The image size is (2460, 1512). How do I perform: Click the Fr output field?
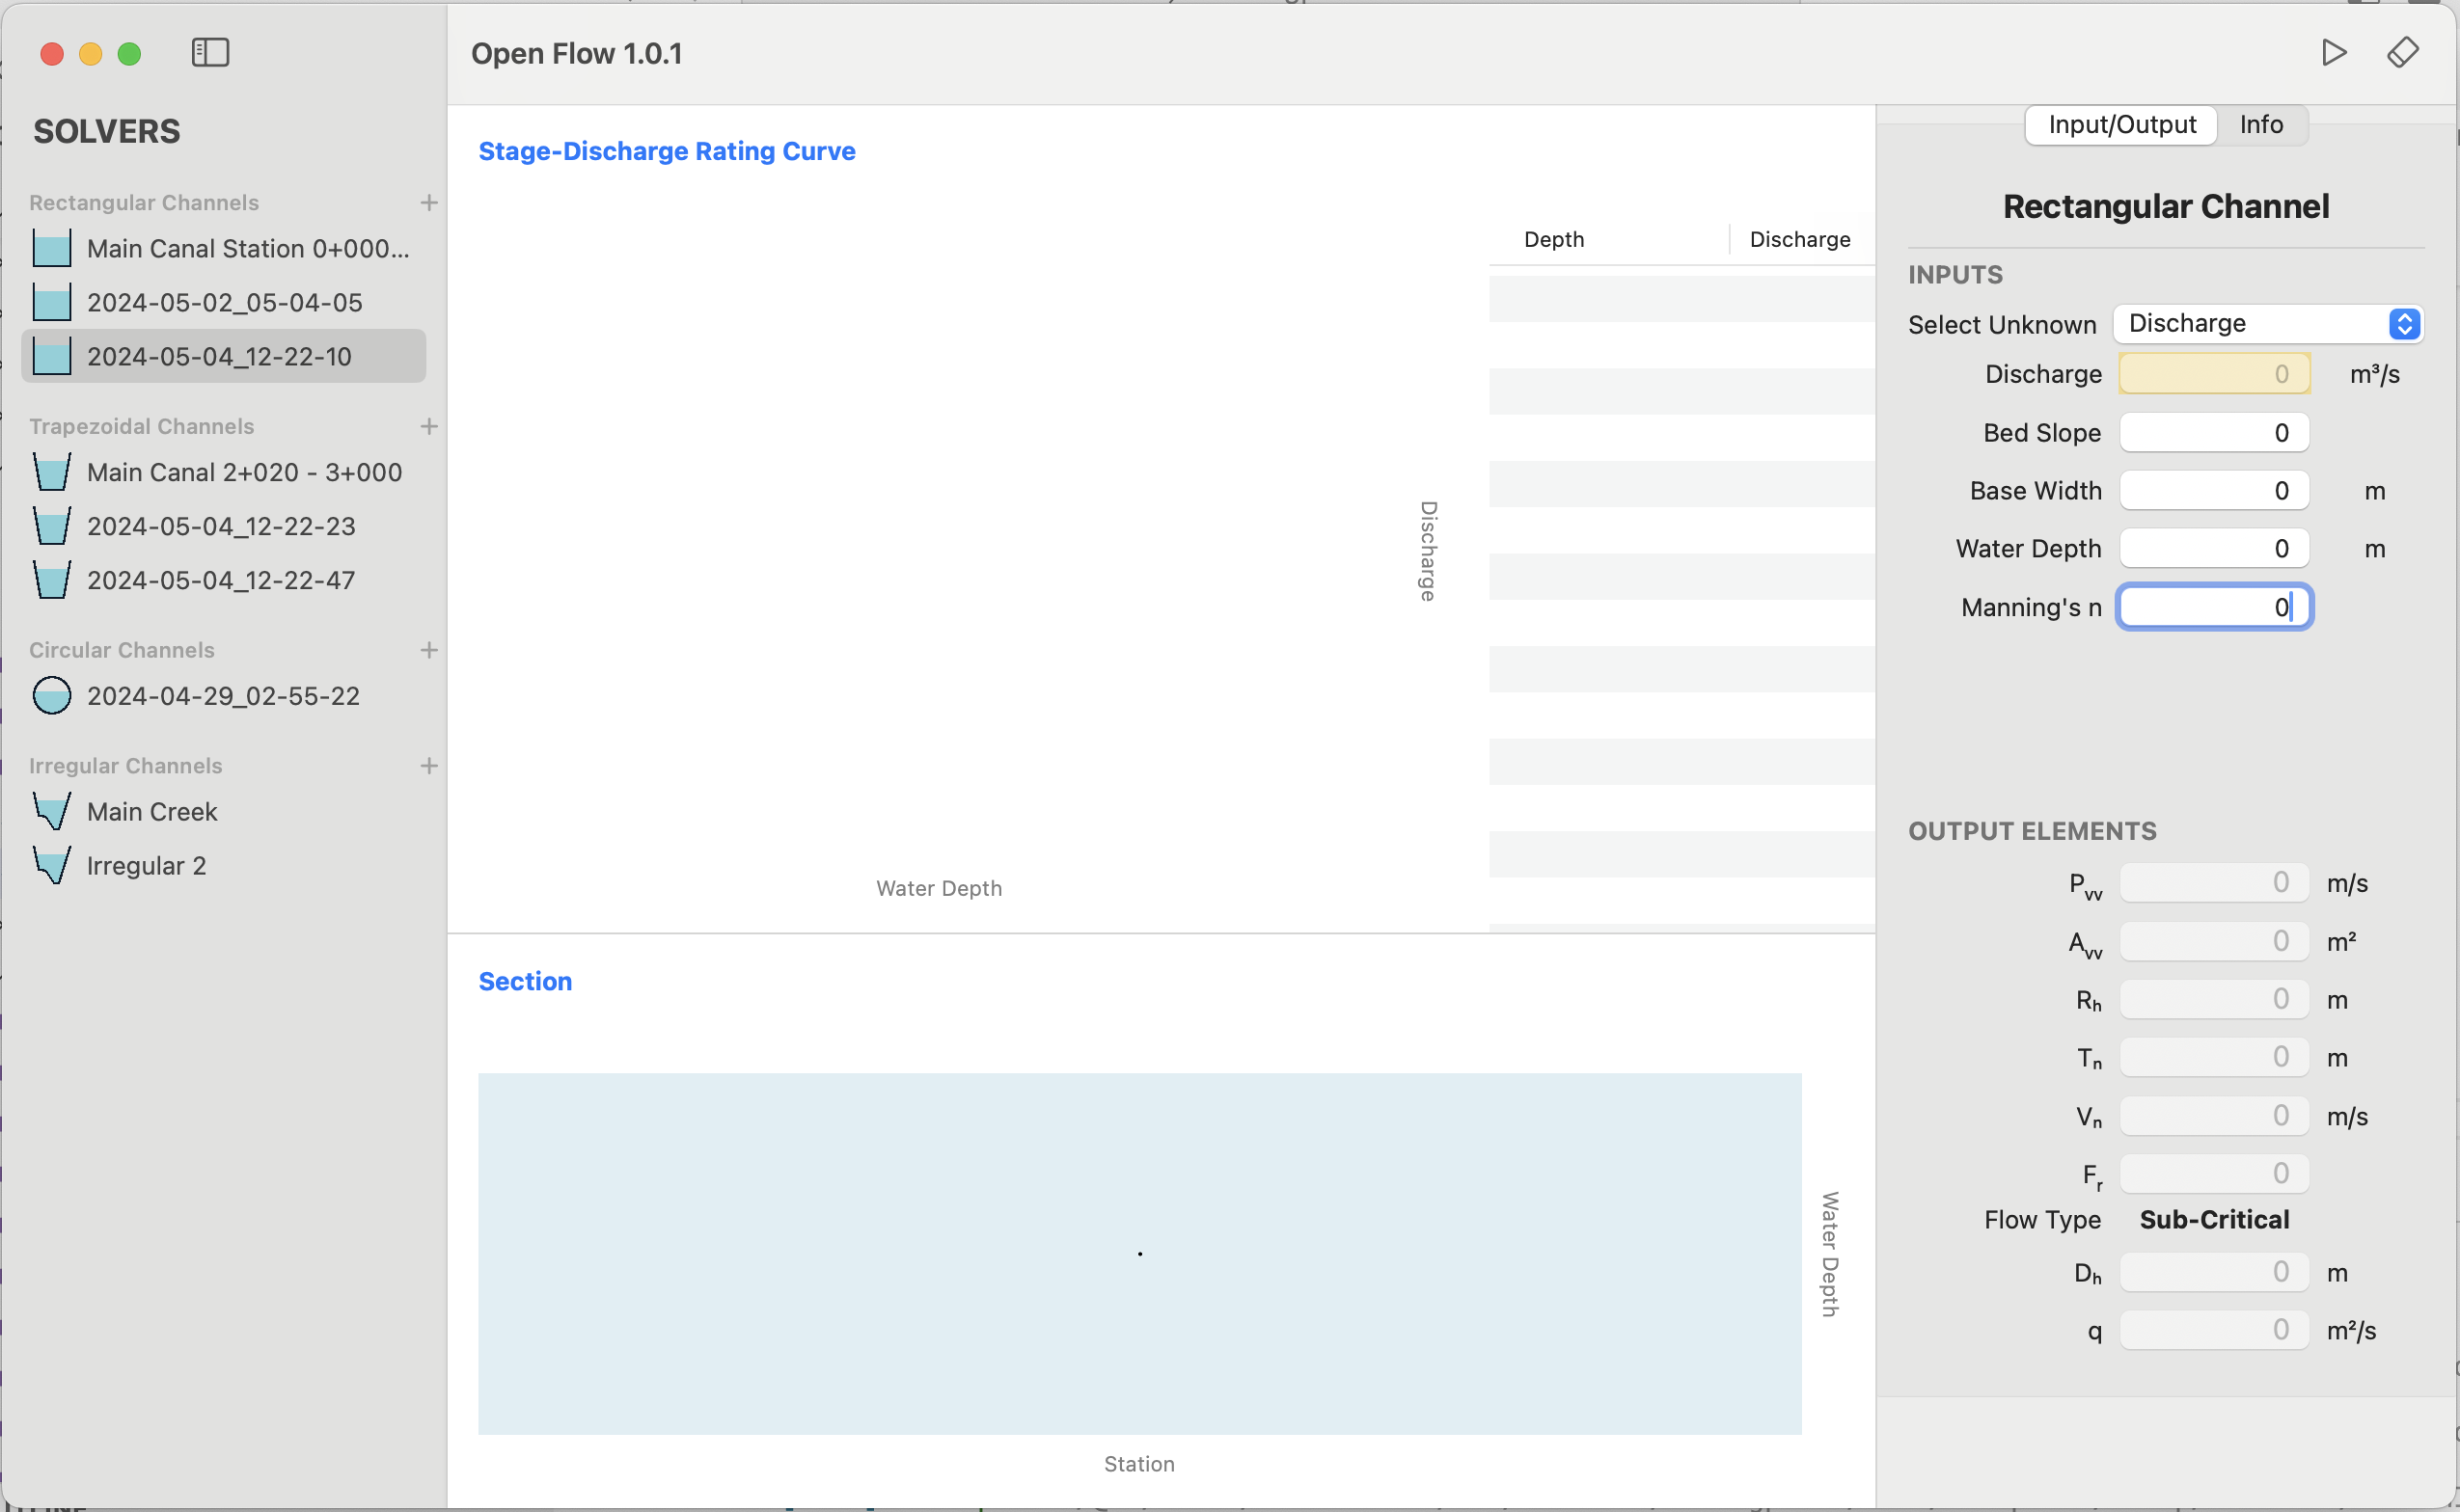2214,1174
